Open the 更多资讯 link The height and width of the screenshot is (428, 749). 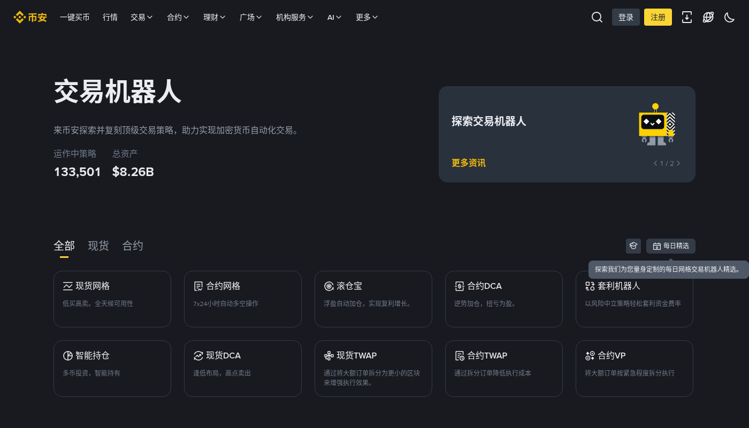(x=469, y=163)
